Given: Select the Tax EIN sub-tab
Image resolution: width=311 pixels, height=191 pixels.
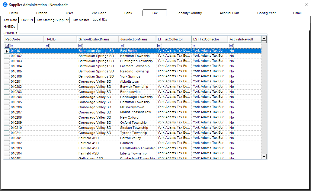Looking at the screenshot, I should 27,20.
